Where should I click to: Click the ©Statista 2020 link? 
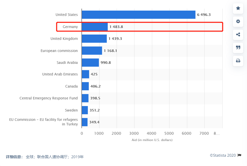click(223, 155)
